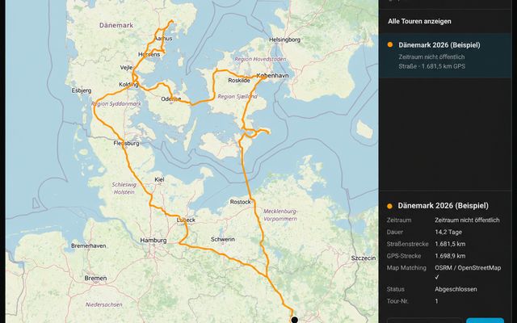This screenshot has width=517, height=323.
Task: Click the Vejle label on the map
Action: pos(126,68)
